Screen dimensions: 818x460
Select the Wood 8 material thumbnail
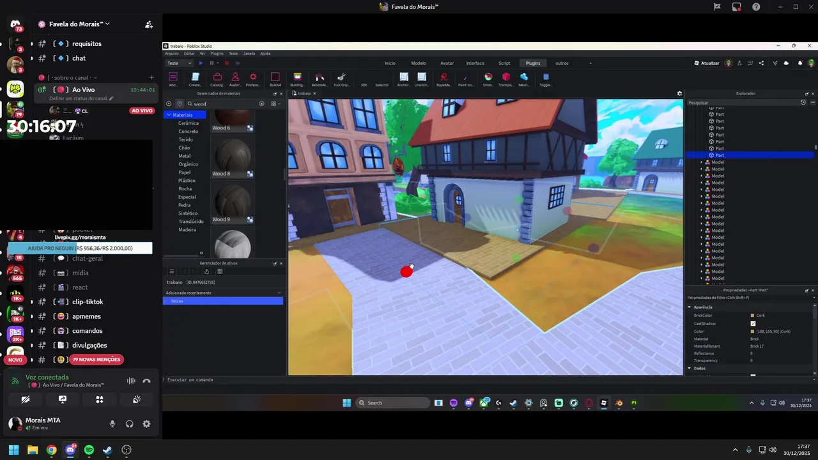tap(233, 155)
